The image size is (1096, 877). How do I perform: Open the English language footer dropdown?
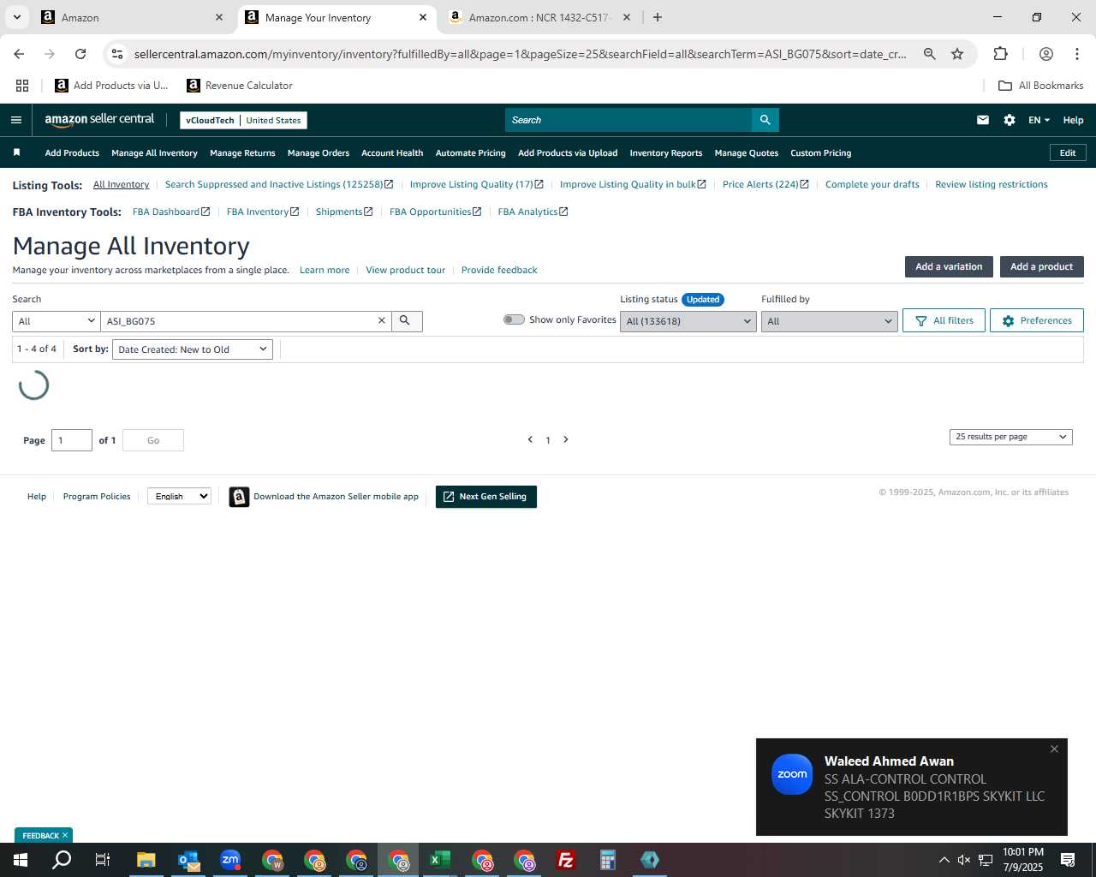click(179, 496)
